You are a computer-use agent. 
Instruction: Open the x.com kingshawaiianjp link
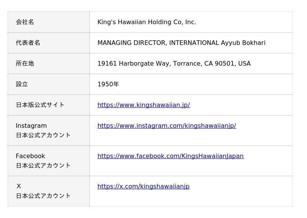[143, 186]
